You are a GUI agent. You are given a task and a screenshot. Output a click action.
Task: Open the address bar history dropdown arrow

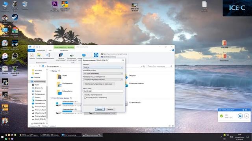tap(142, 66)
